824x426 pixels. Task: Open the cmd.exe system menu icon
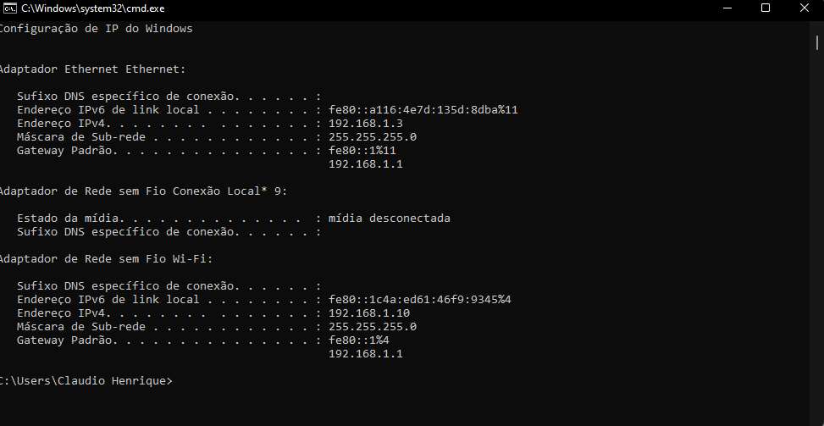tap(9, 8)
